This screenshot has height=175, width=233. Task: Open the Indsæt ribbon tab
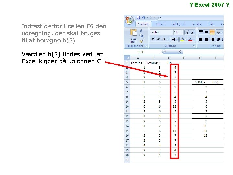[x=160, y=24]
